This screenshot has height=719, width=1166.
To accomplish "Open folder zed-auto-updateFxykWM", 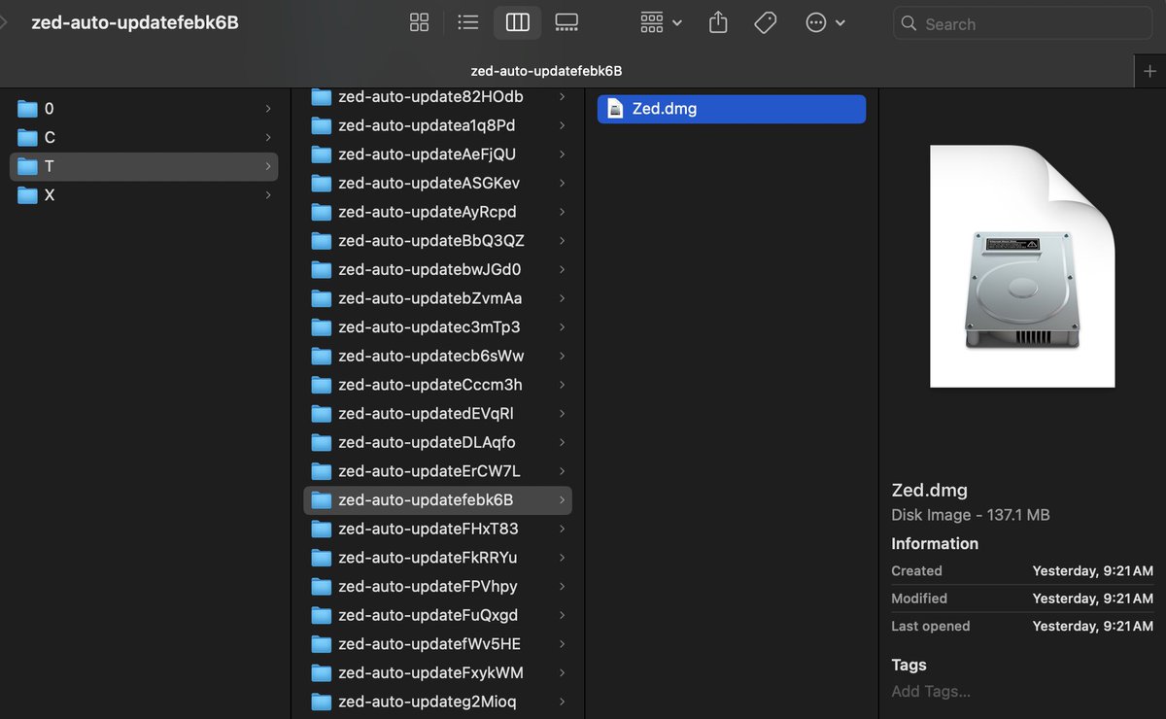I will pyautogui.click(x=437, y=672).
